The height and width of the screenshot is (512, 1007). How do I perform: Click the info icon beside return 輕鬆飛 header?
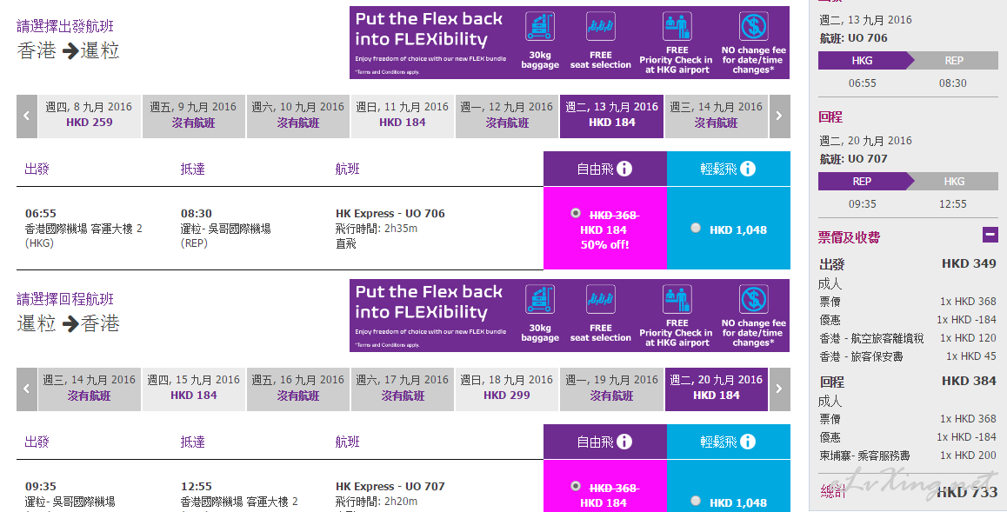(748, 442)
